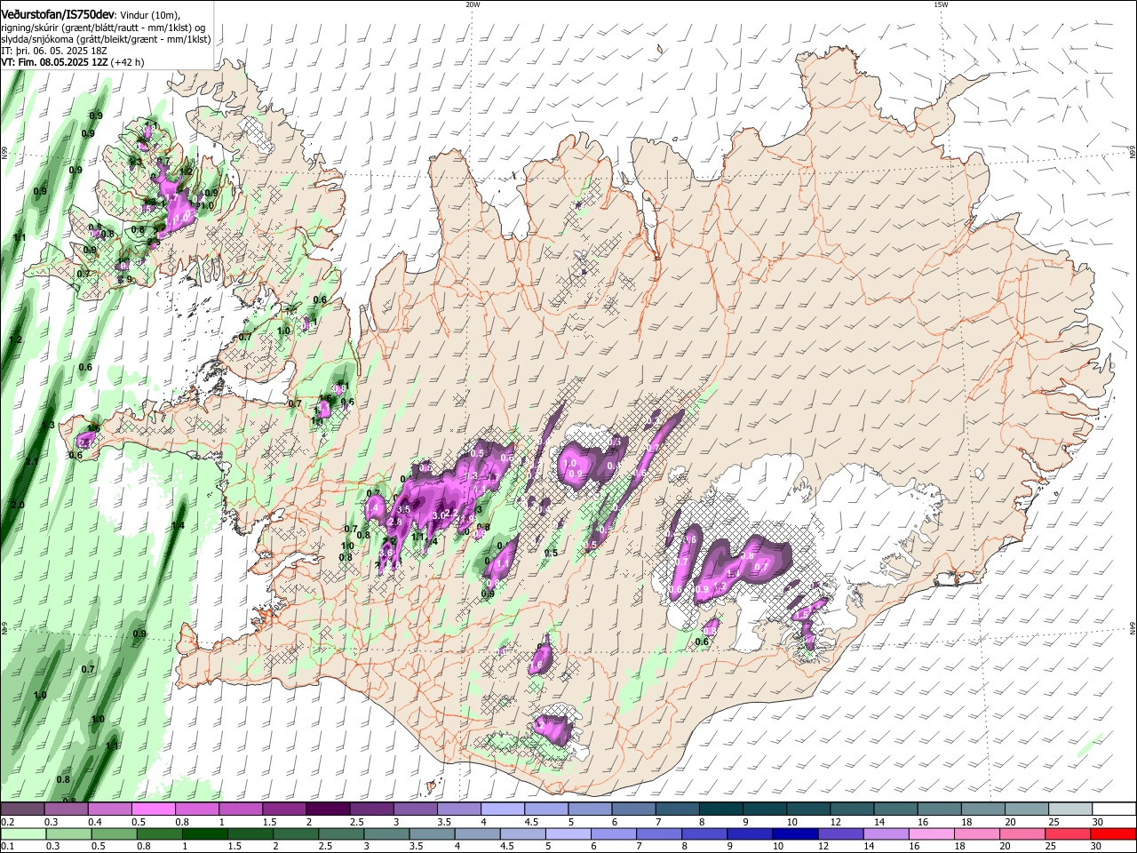Click the 'VT: Fim. 08.05.2025 12Z' valid time
Viewport: 1137px width, 853px height.
[x=54, y=62]
